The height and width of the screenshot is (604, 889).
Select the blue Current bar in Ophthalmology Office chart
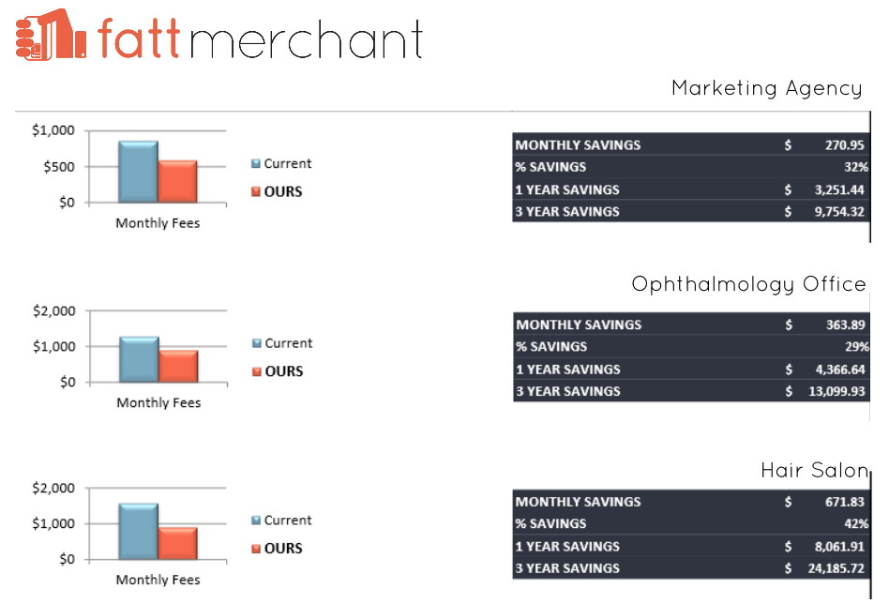pyautogui.click(x=139, y=359)
